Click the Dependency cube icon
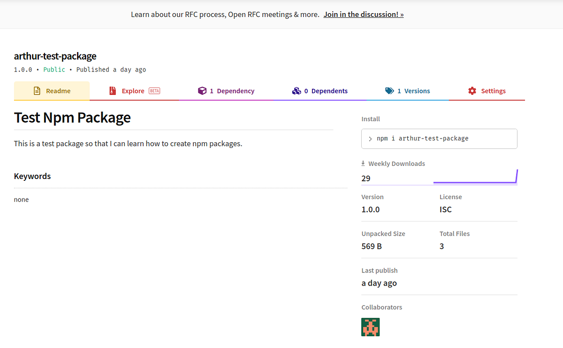Screen dimensions: 563x348 click(x=202, y=91)
